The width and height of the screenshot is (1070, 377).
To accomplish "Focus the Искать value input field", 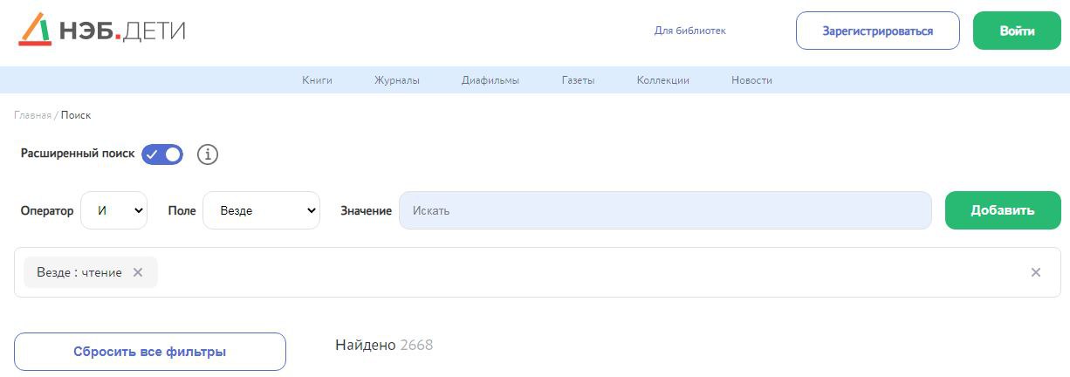I will point(665,210).
